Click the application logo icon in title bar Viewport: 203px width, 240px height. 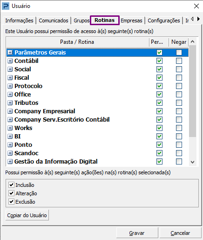tap(6, 6)
